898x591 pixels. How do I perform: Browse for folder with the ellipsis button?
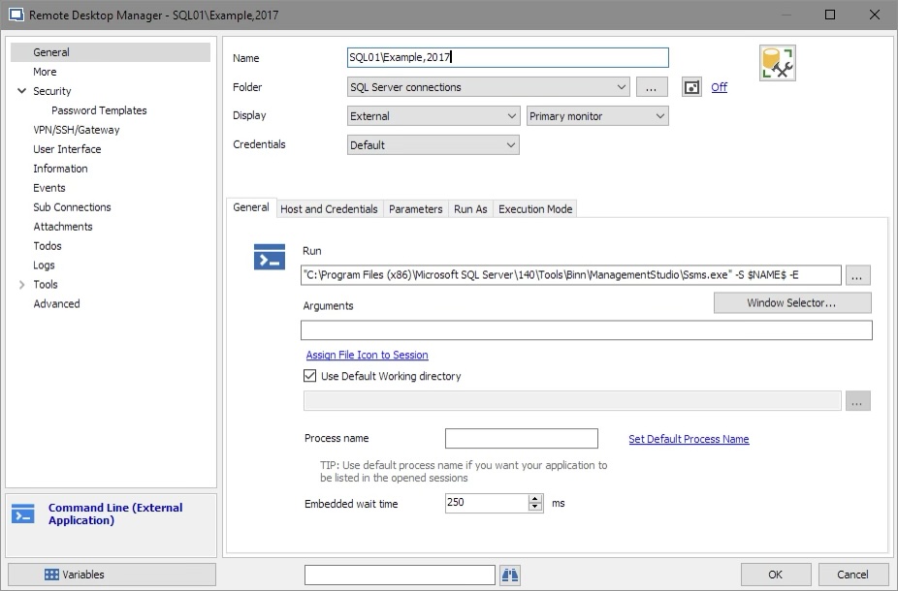(x=651, y=87)
